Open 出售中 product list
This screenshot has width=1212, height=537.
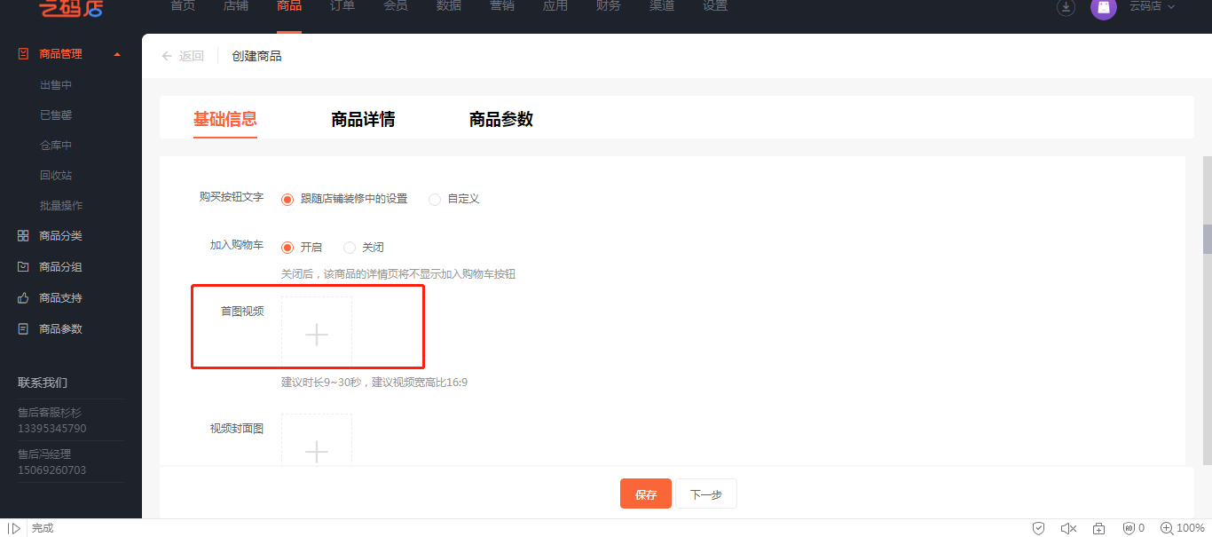[x=56, y=85]
